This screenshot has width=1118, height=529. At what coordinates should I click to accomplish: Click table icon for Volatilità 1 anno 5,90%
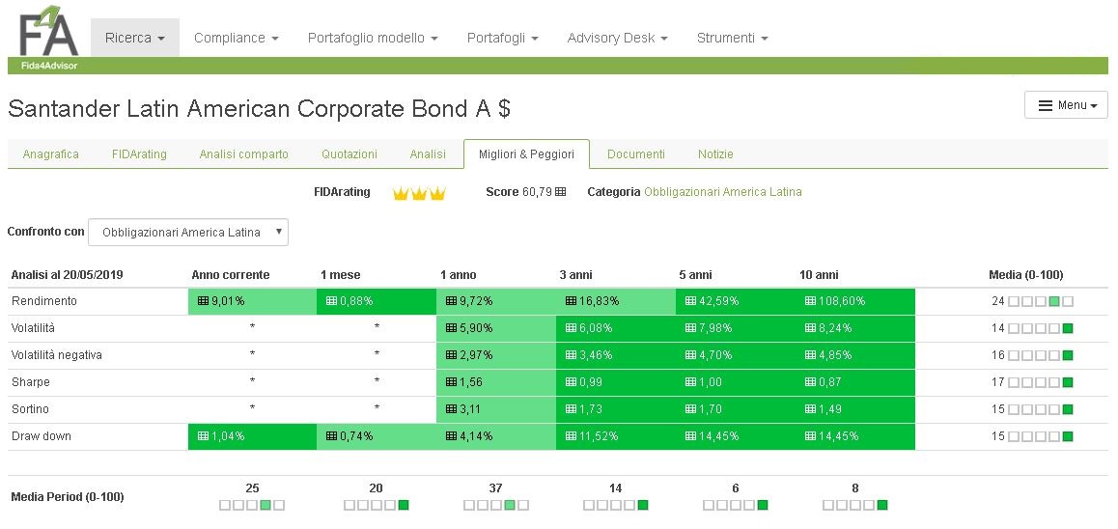coord(451,328)
